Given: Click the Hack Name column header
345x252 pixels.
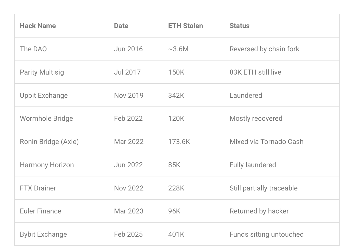Looking at the screenshot, I should pyautogui.click(x=38, y=26).
